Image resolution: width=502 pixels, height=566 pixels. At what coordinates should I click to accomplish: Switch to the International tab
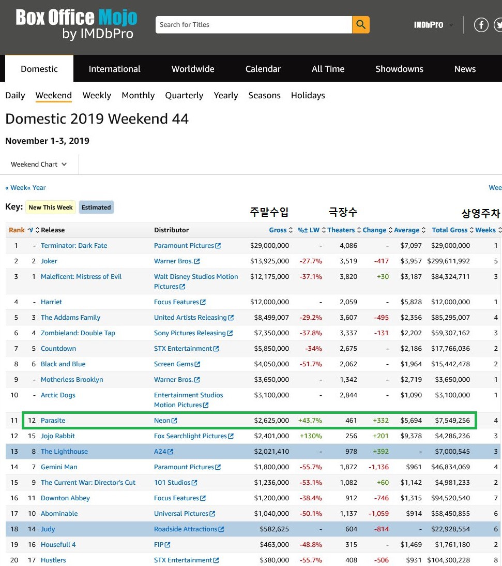point(114,69)
